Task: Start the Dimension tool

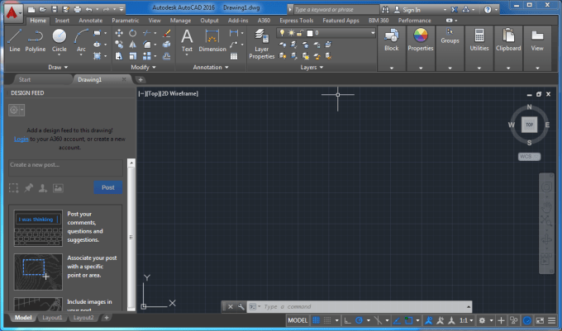Action: 212,40
